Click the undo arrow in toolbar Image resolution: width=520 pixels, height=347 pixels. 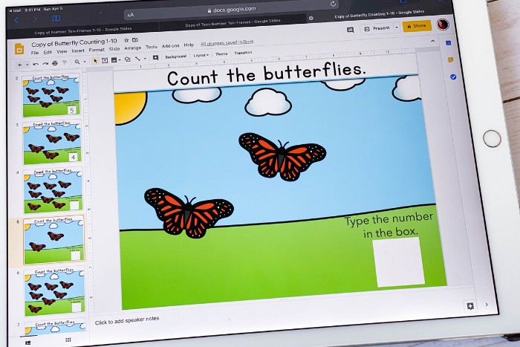pos(34,64)
